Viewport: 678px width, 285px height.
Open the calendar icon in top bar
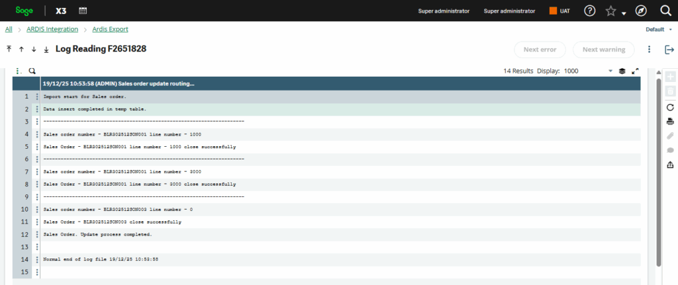(83, 11)
